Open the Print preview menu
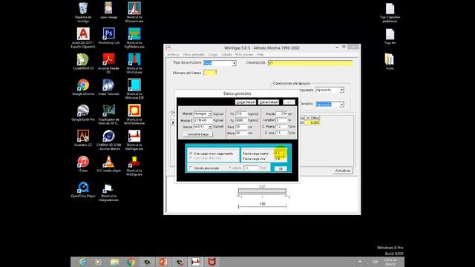The width and height of the screenshot is (475, 267). [x=244, y=54]
